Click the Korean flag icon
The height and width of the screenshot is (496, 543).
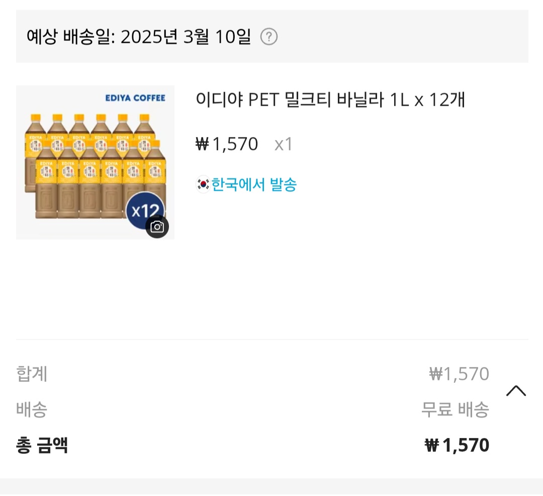tap(203, 185)
